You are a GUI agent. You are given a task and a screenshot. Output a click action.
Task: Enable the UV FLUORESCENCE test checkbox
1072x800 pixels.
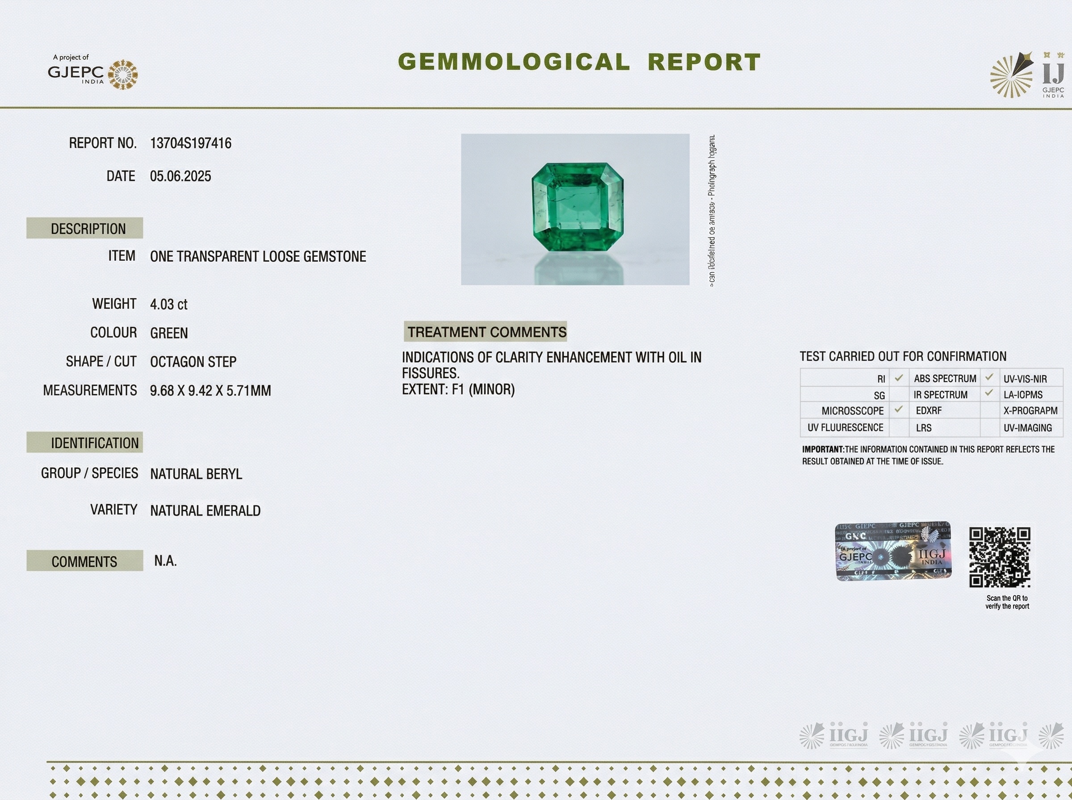pyautogui.click(x=899, y=427)
